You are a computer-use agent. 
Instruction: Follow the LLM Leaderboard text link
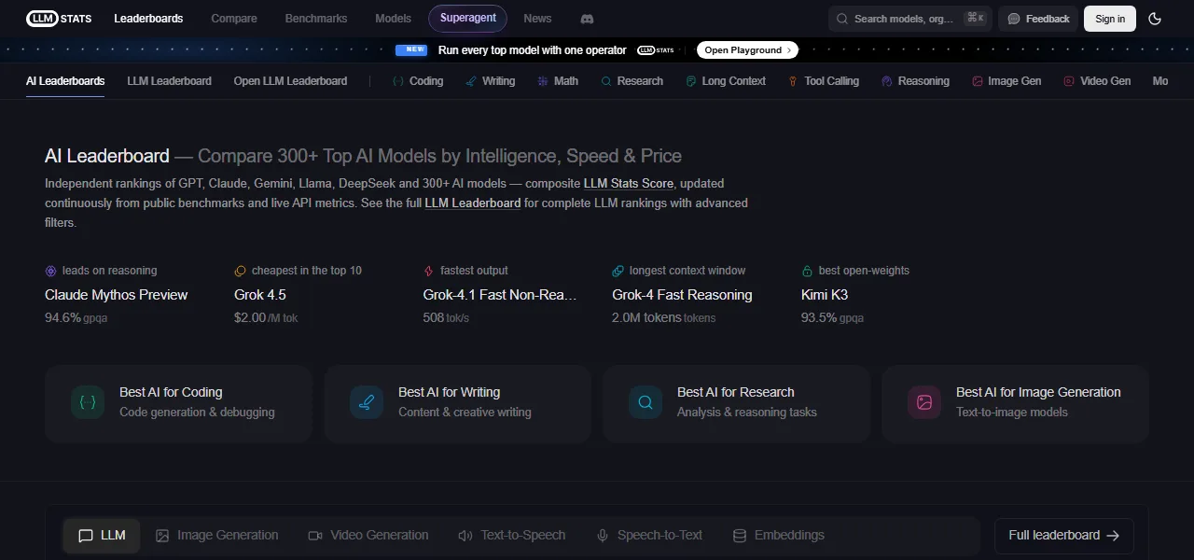(473, 203)
